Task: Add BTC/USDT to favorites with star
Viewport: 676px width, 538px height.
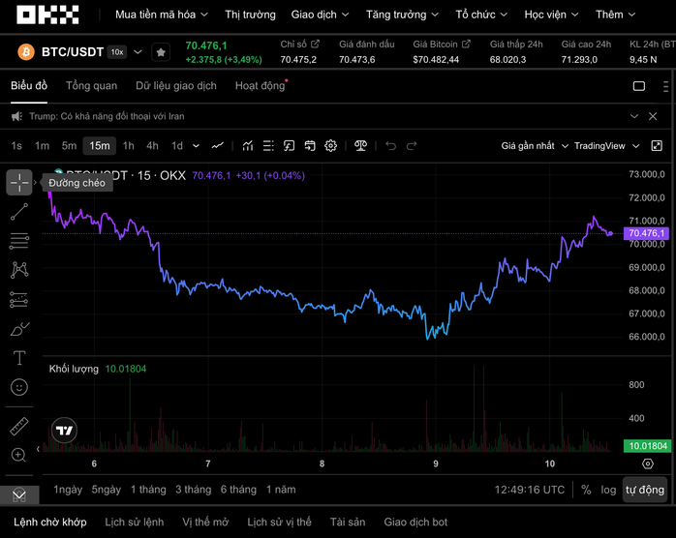Action: coord(161,52)
